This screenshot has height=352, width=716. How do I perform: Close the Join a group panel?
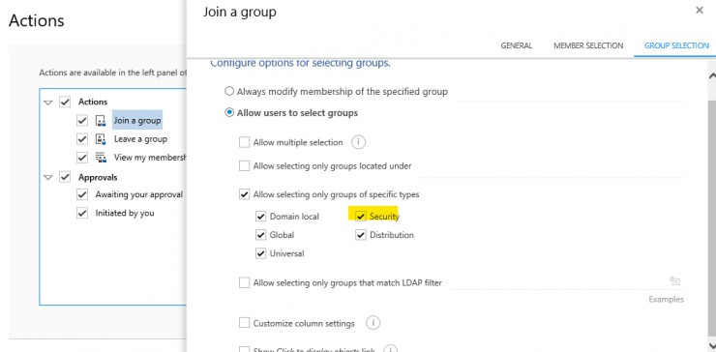click(700, 10)
